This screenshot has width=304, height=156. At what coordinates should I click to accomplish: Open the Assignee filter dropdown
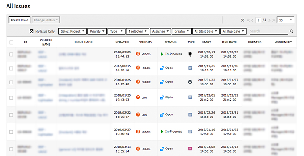160,31
